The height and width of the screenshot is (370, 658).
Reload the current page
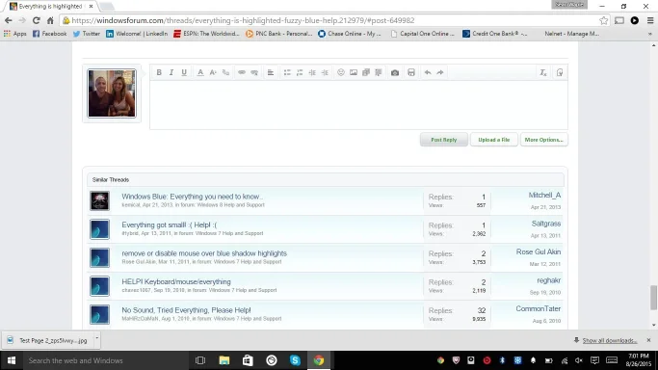[37, 20]
